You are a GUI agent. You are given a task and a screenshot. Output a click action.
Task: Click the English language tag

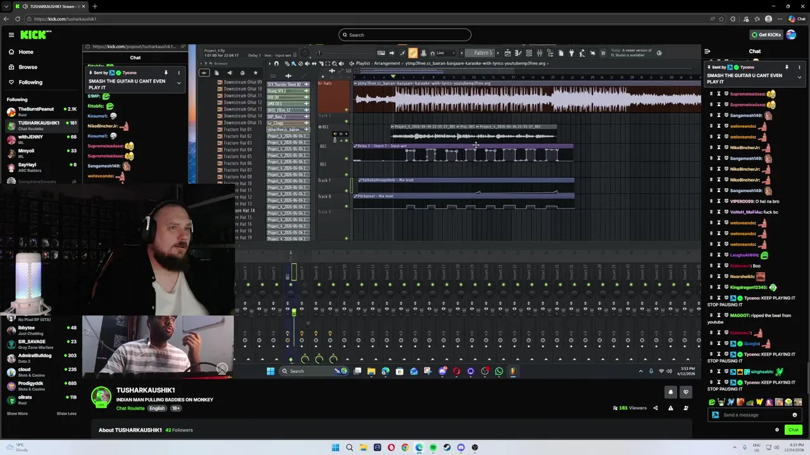[x=157, y=408]
